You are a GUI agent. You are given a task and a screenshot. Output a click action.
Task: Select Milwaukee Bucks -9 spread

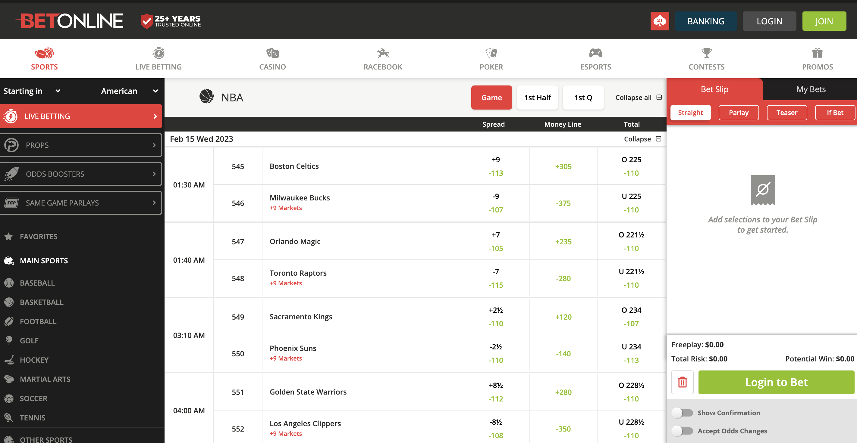495,203
